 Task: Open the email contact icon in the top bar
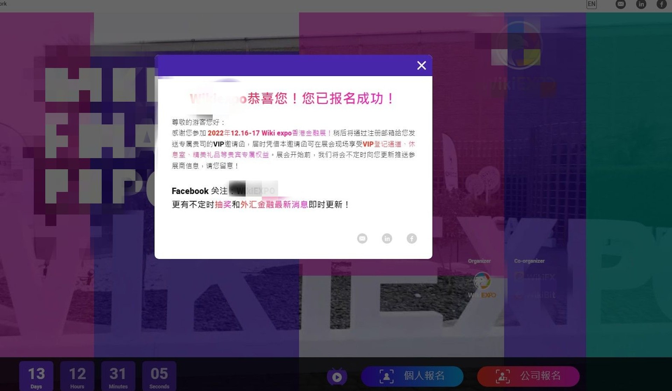point(620,5)
